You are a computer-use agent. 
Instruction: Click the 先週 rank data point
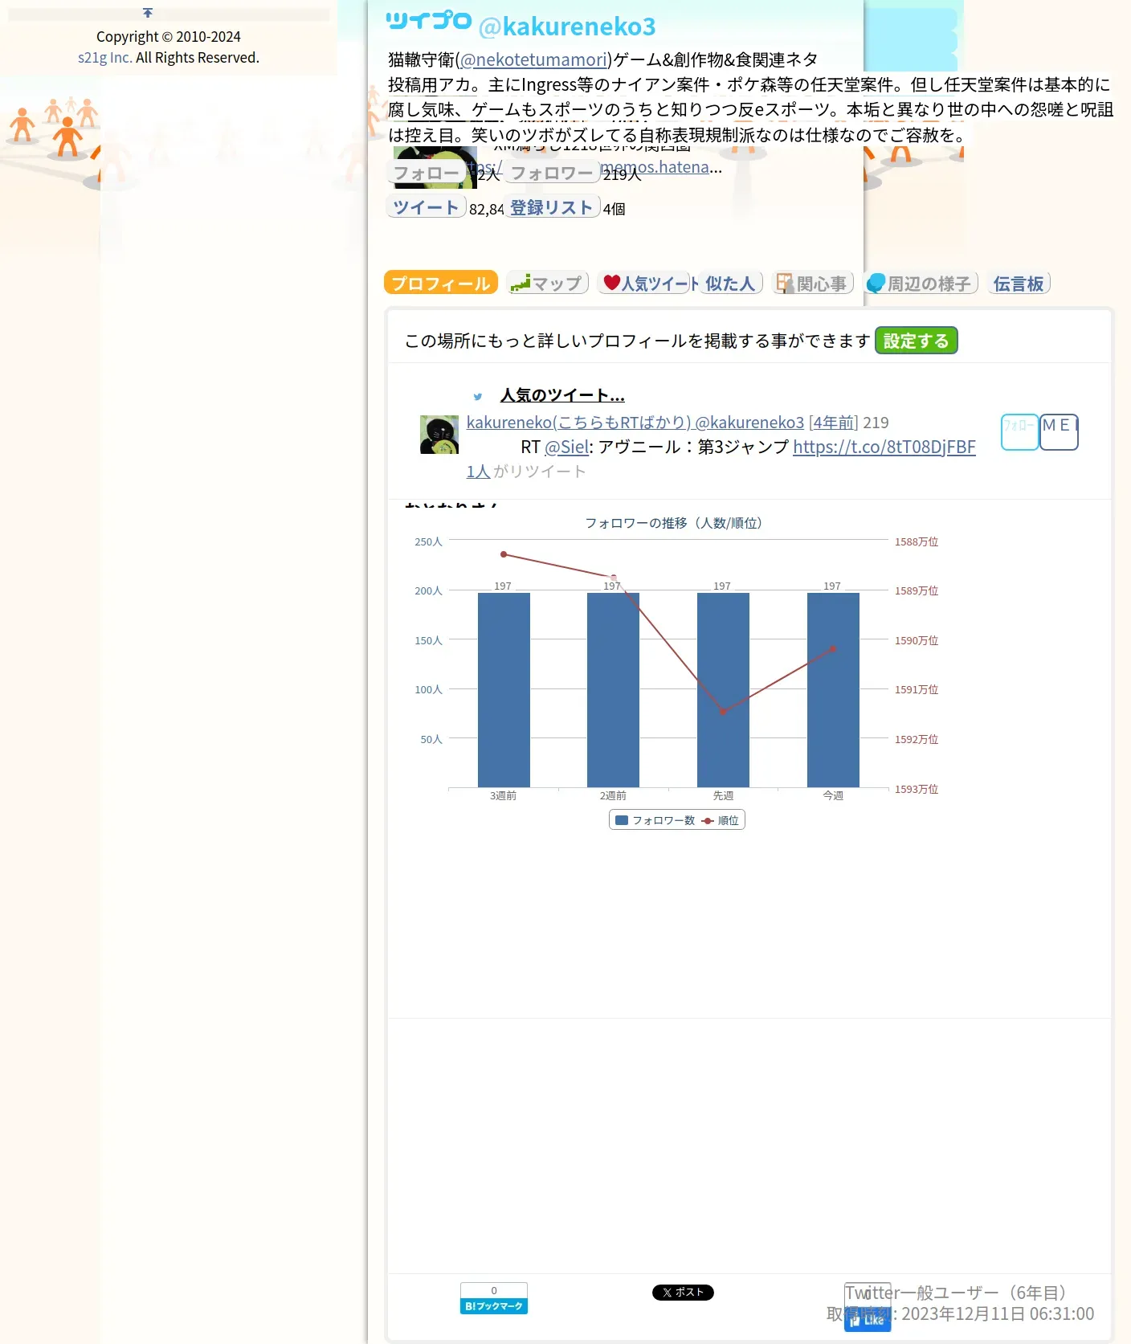pyautogui.click(x=723, y=712)
